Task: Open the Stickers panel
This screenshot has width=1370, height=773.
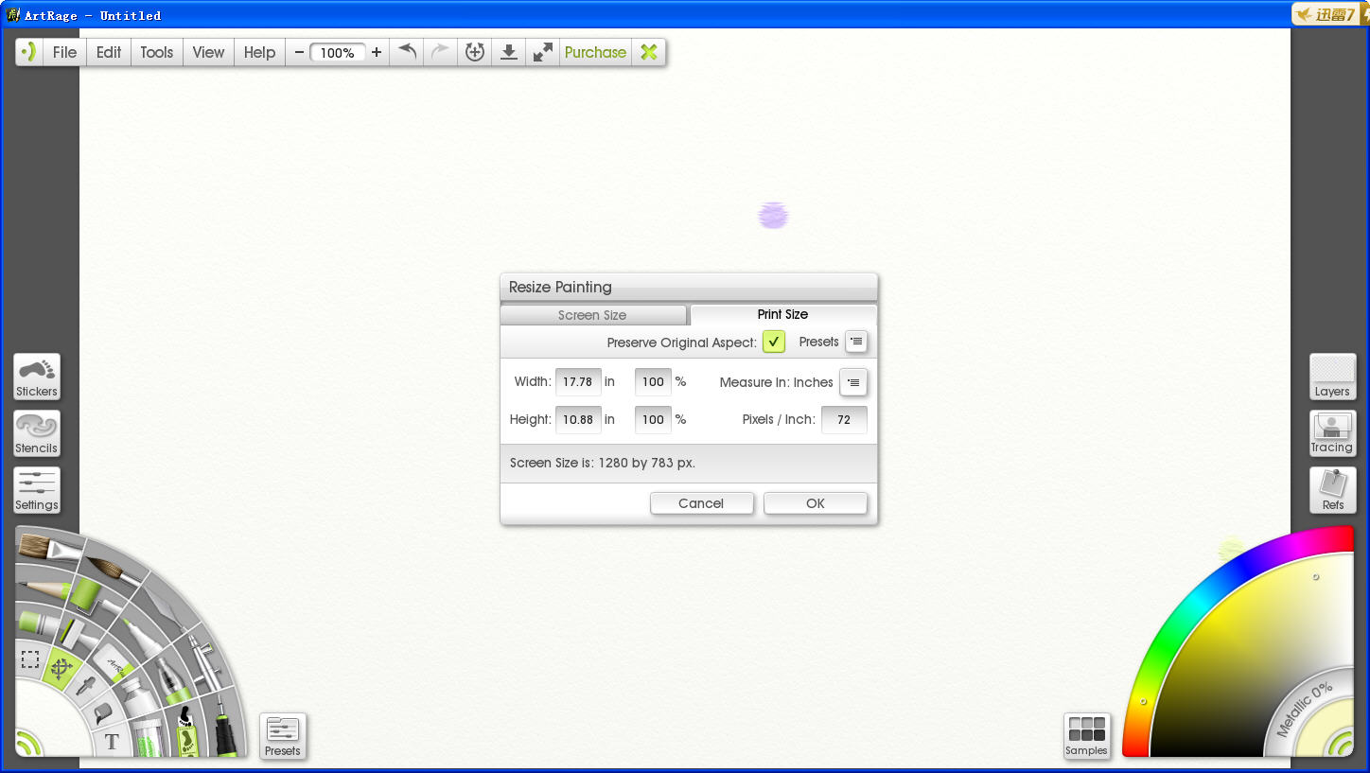Action: coord(37,377)
